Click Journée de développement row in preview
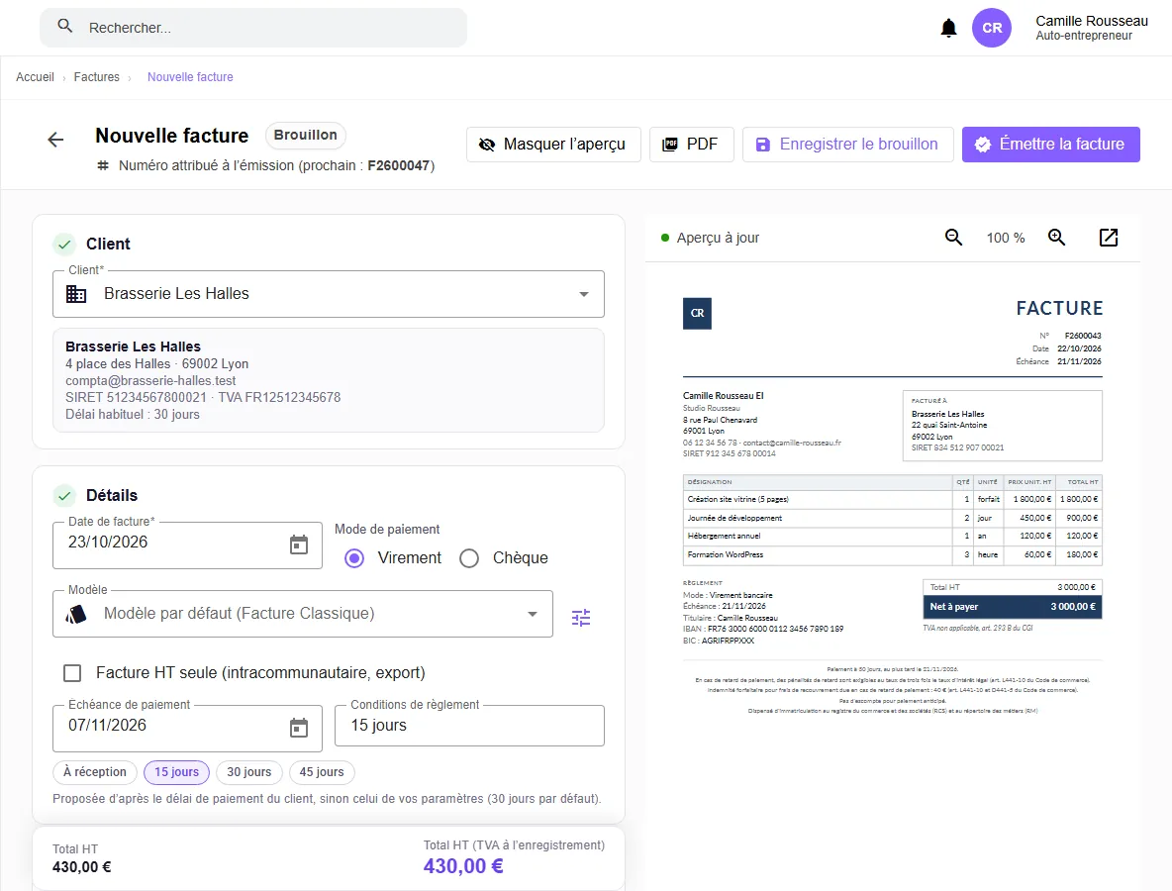Image resolution: width=1172 pixels, height=891 pixels. 892,518
